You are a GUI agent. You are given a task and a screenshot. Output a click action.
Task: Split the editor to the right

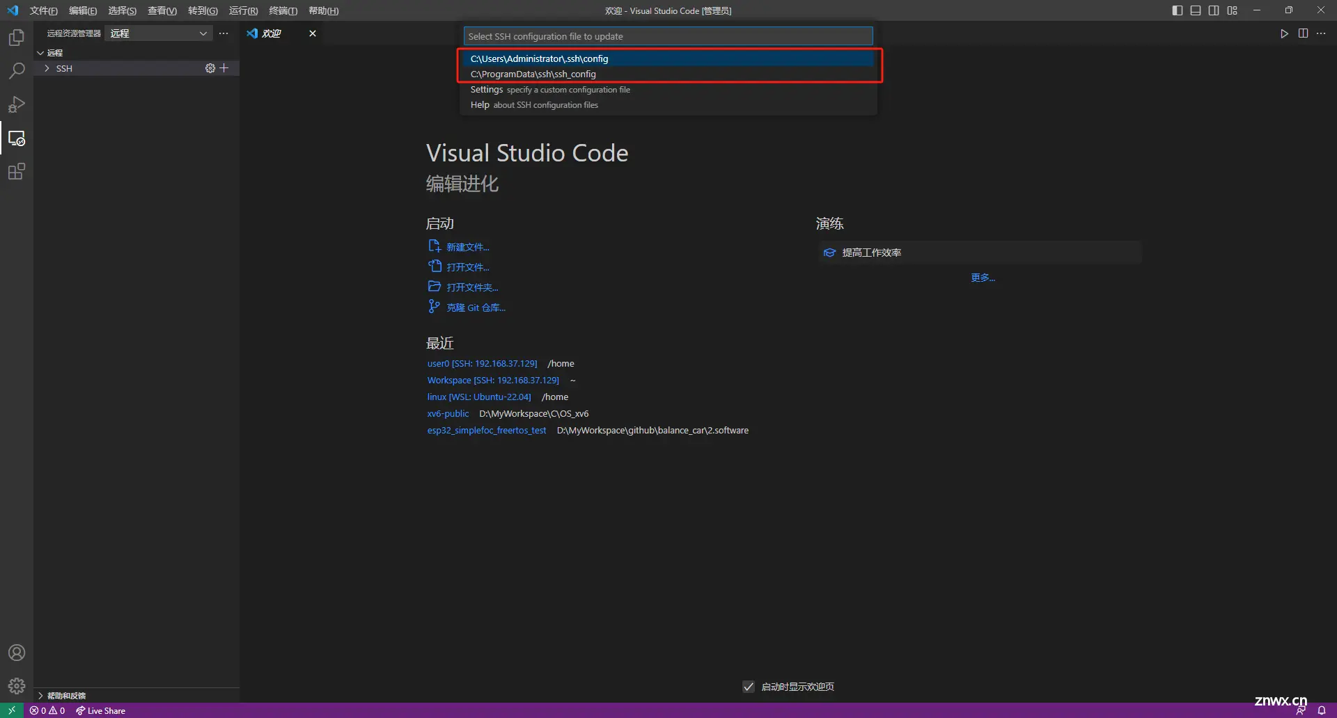coord(1303,33)
